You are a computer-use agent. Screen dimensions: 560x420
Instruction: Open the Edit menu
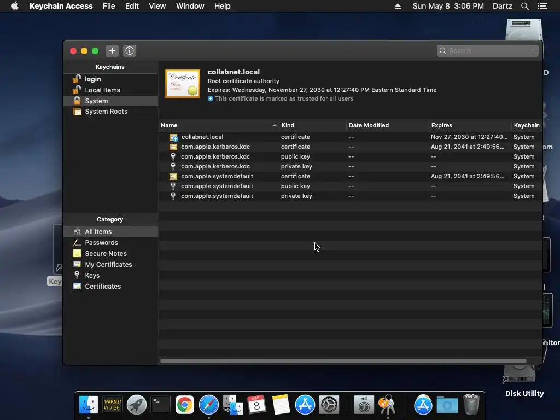(132, 6)
